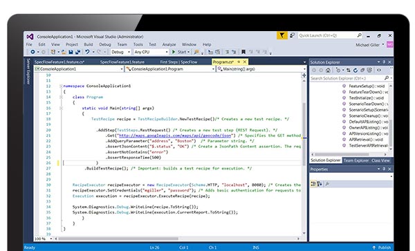
Task: Click the editor vertical scrollbar
Action: point(304,133)
